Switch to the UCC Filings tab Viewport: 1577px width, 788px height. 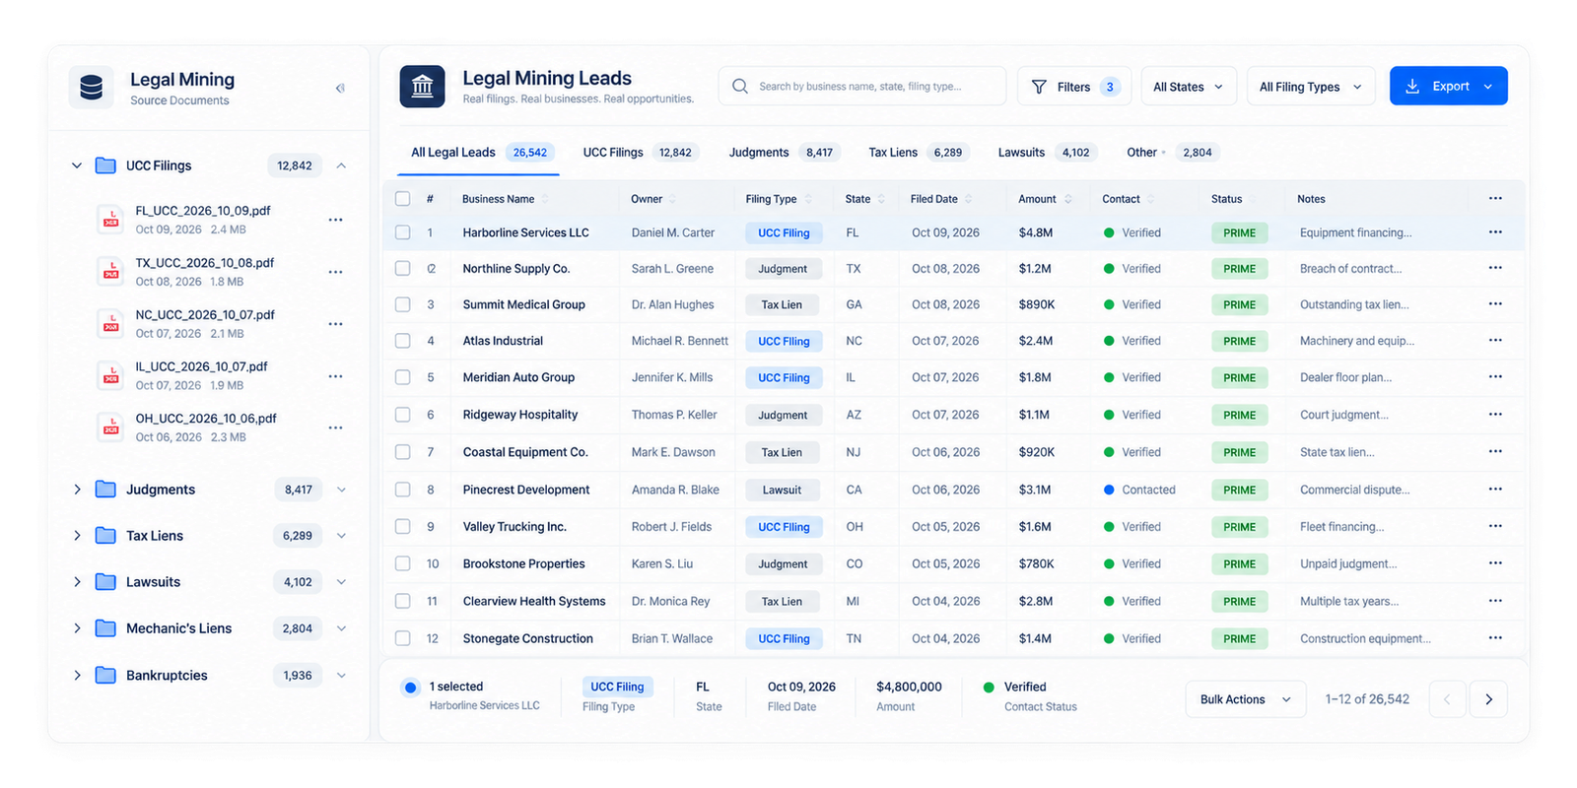click(x=641, y=153)
